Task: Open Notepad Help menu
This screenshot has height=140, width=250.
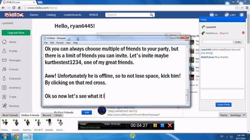Action: 75,43
